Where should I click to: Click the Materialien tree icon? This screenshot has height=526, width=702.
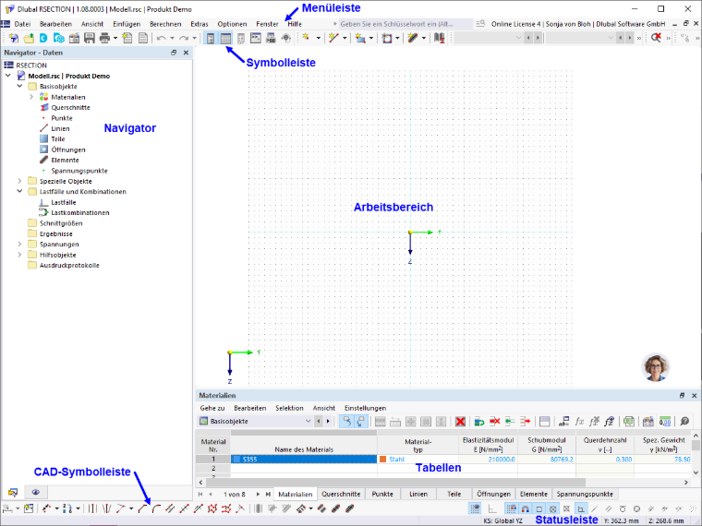[43, 97]
